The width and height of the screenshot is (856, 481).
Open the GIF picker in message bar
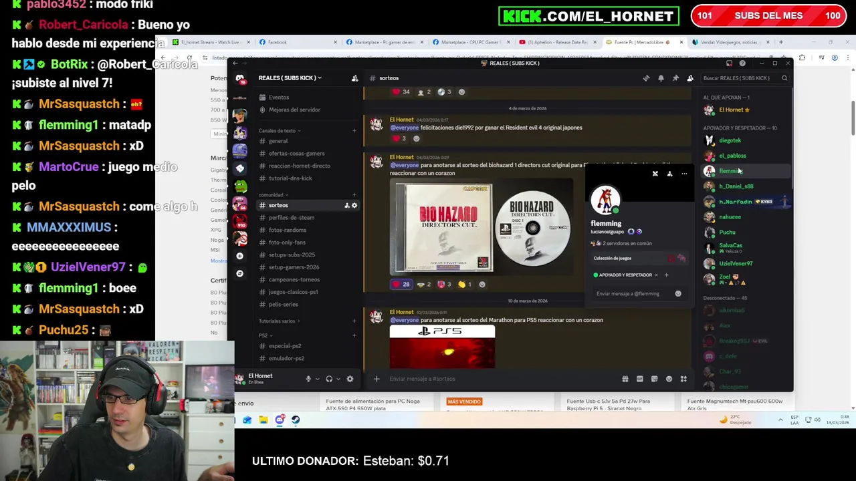[x=640, y=379]
